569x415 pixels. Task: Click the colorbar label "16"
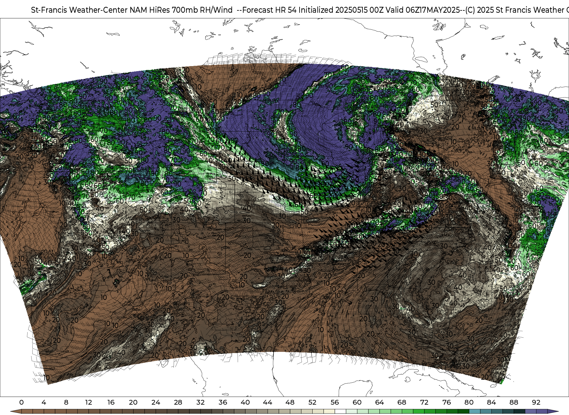coord(111,402)
